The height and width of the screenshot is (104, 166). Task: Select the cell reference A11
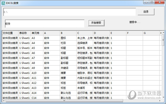click(x=37, y=78)
